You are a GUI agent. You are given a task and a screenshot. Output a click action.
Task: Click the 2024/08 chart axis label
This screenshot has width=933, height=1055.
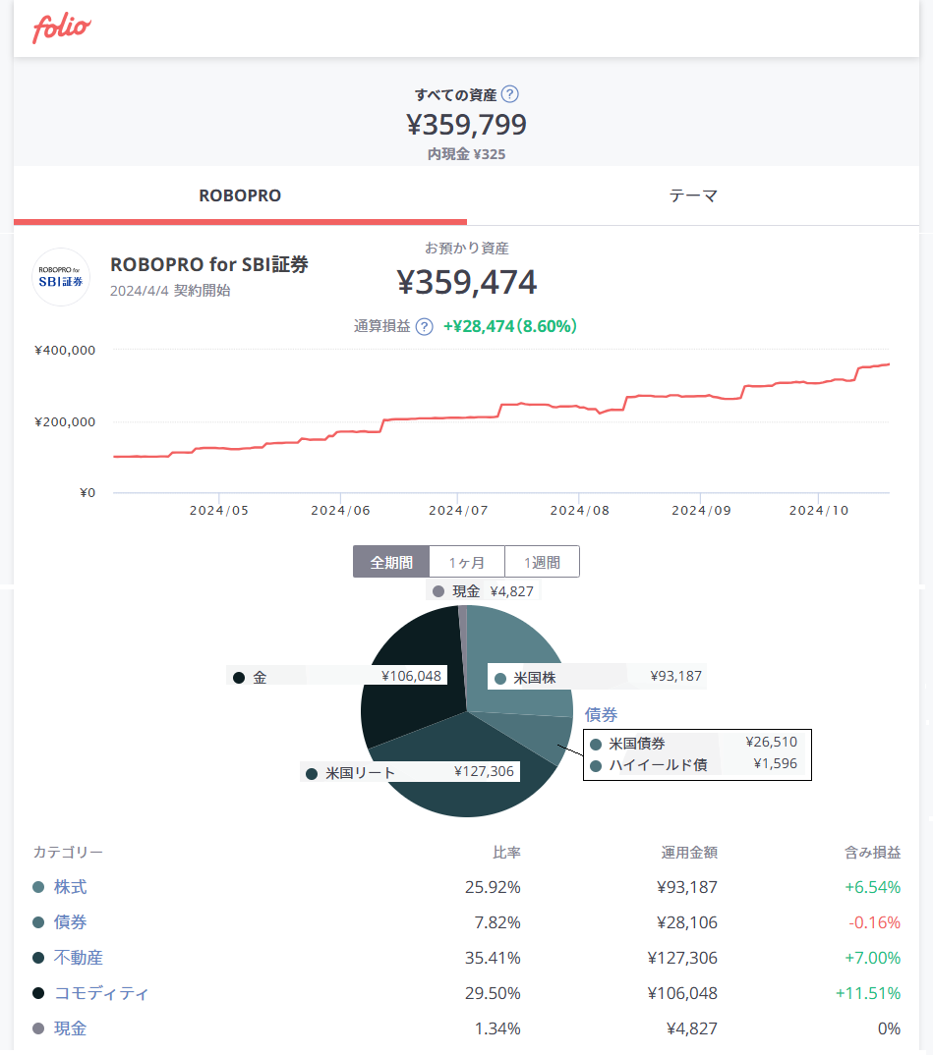(x=580, y=511)
